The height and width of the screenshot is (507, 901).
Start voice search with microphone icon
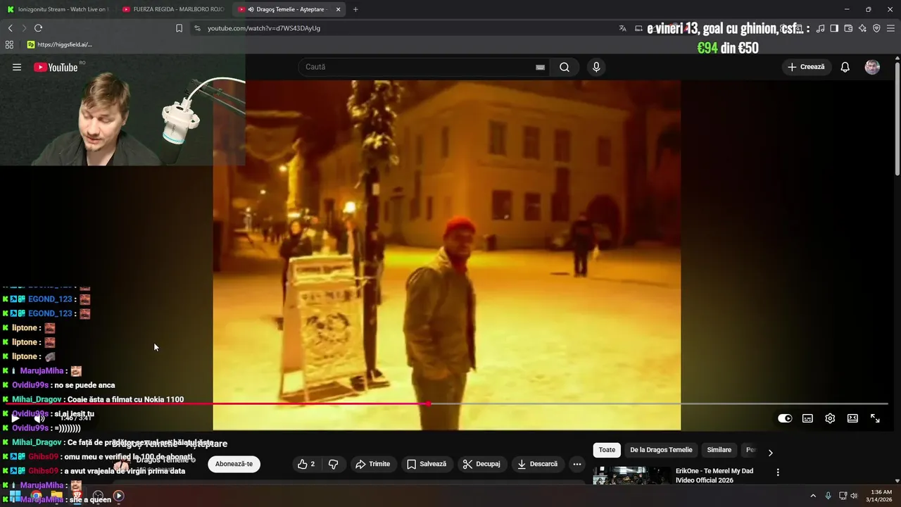(596, 67)
